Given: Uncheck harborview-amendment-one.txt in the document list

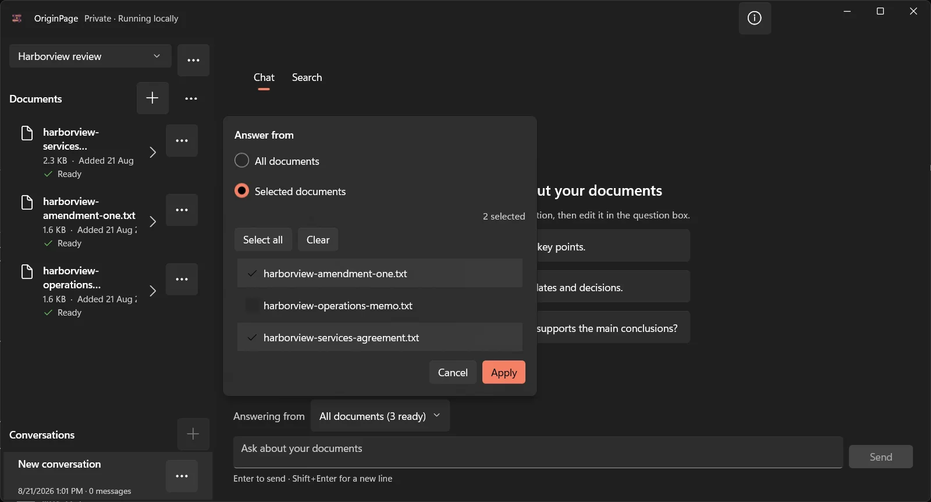Looking at the screenshot, I should coord(379,273).
